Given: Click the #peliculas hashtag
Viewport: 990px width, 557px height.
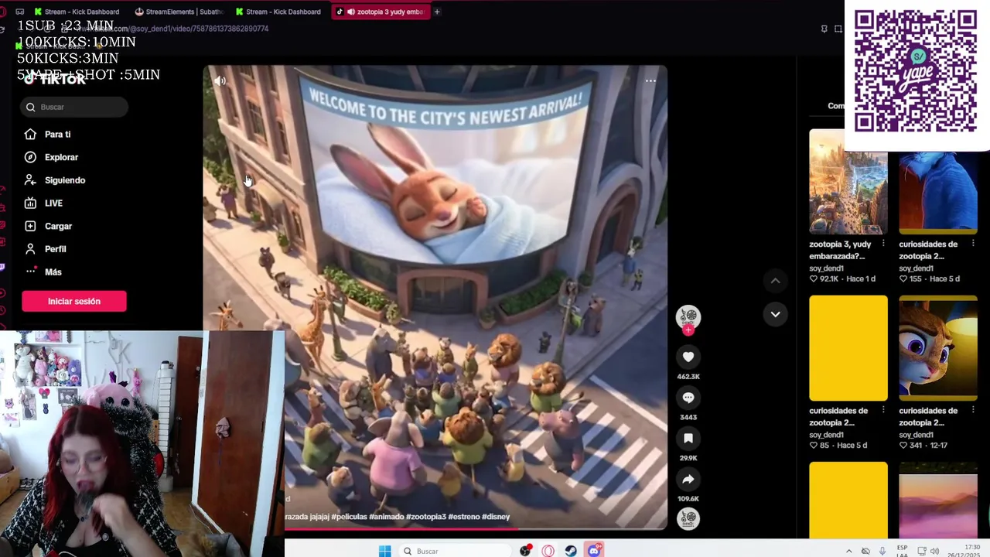Looking at the screenshot, I should (349, 517).
